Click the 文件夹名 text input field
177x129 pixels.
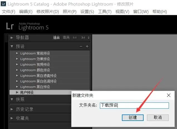pos(134,106)
